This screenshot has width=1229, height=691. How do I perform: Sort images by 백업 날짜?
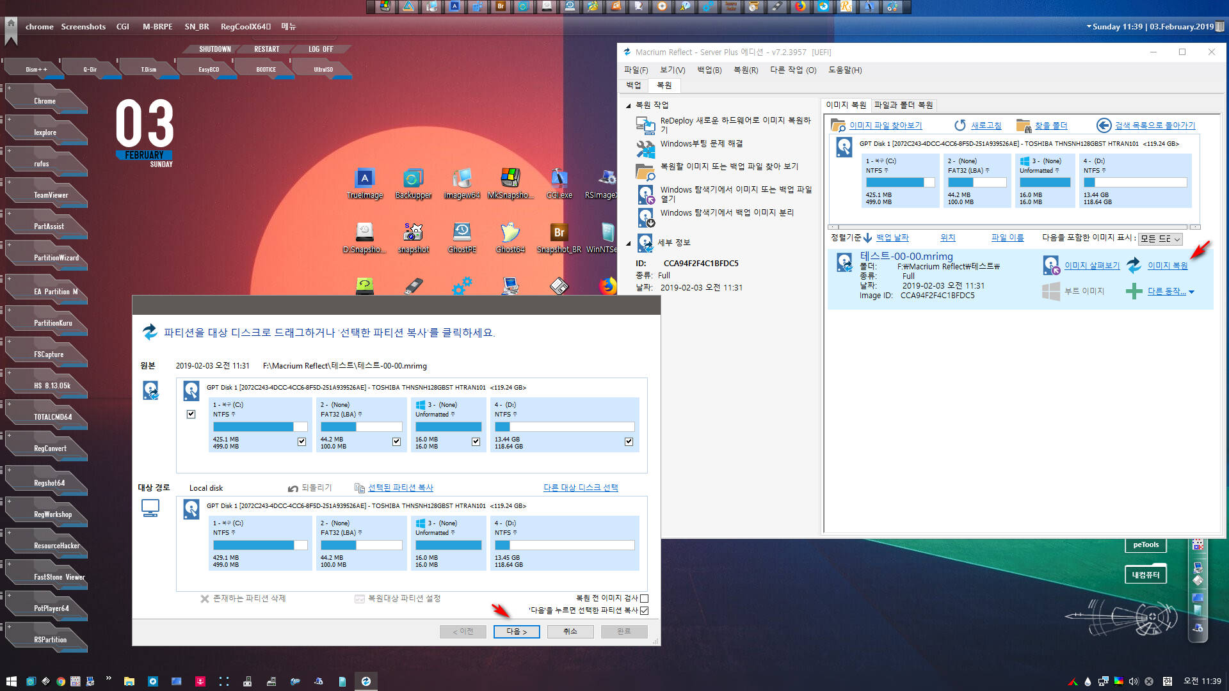pos(892,237)
